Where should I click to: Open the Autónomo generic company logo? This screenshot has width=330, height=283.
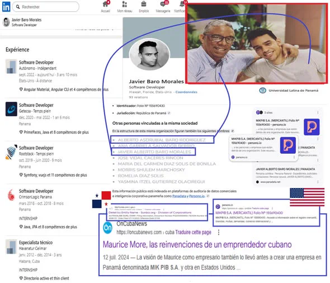(11, 67)
